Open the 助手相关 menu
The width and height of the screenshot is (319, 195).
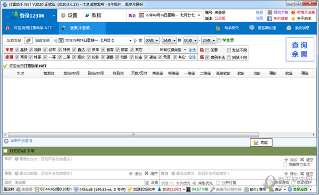coord(228,28)
